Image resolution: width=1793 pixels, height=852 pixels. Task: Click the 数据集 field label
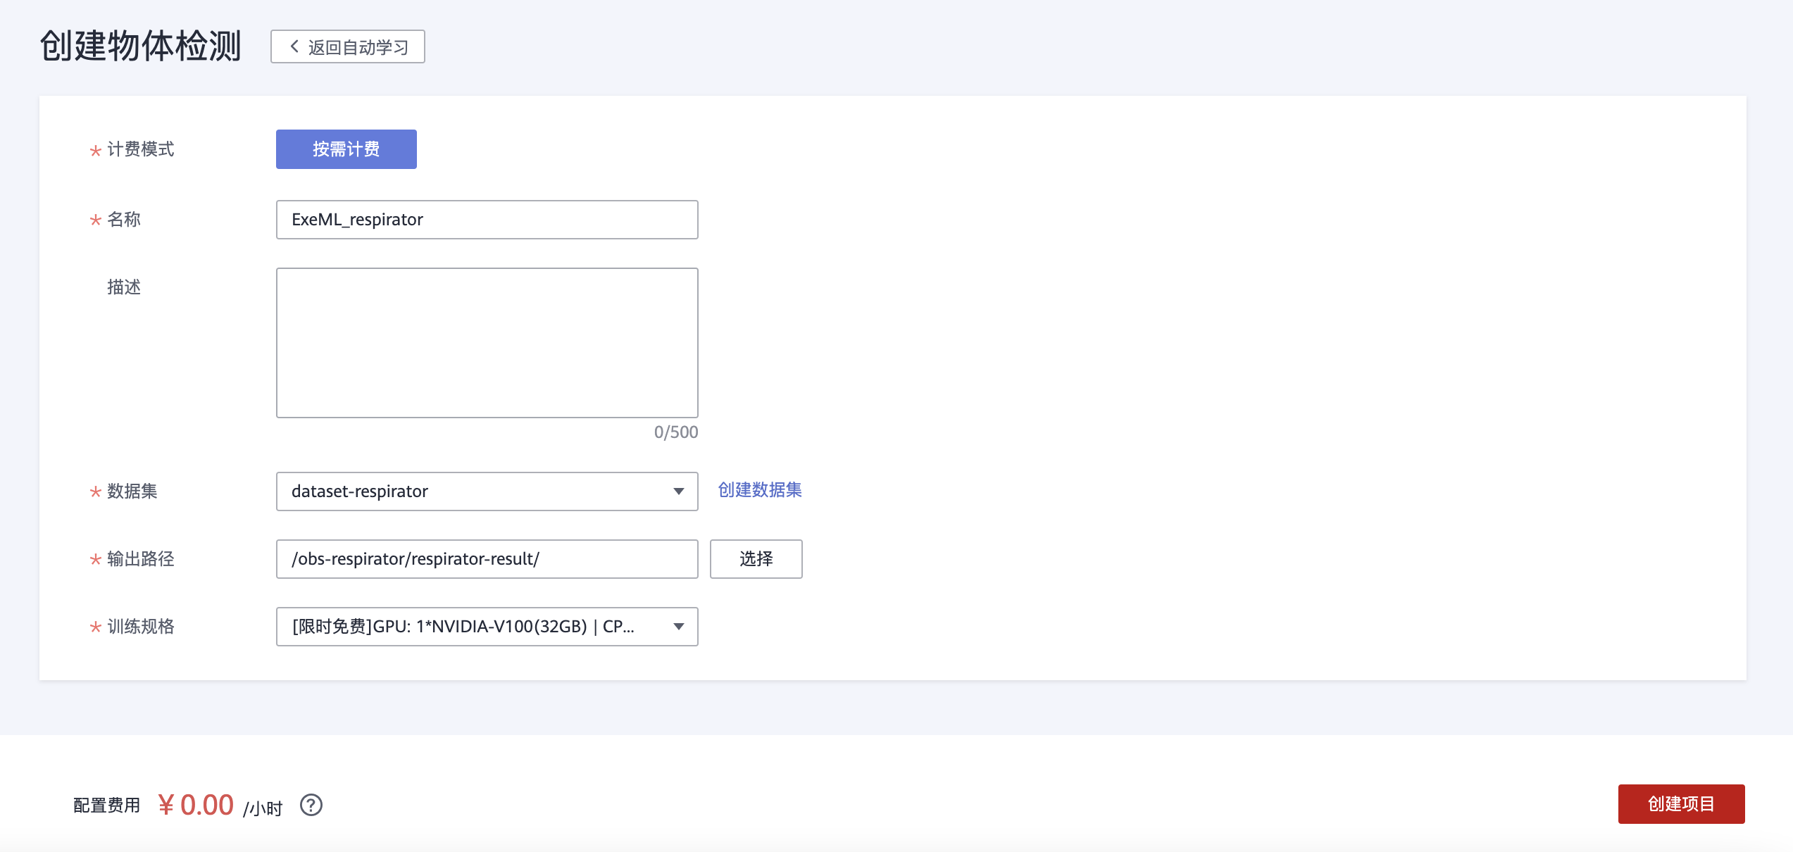132,491
